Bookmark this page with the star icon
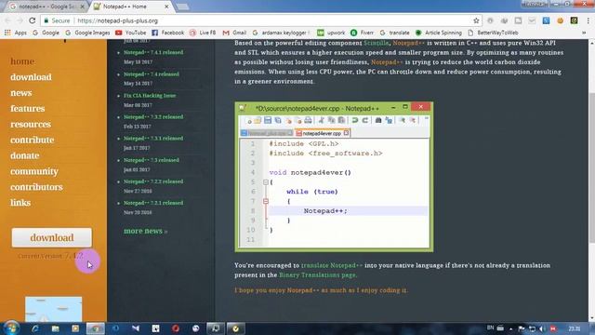Image resolution: width=595 pixels, height=335 pixels. (476, 20)
